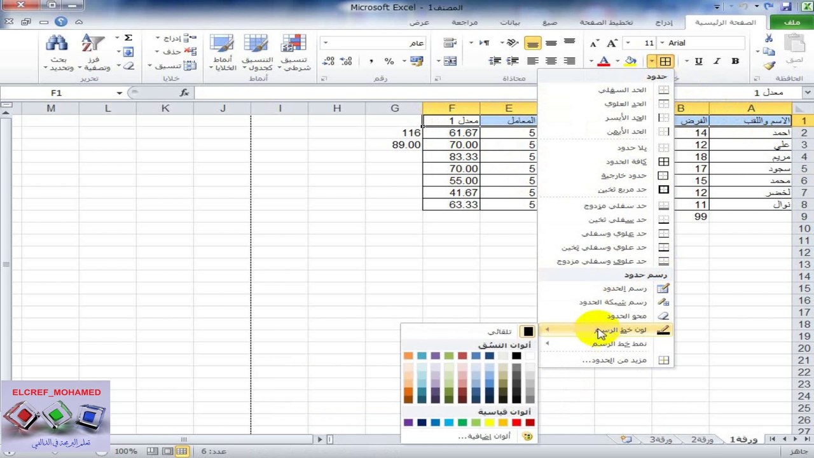814x458 pixels.
Task: Click the fill color paint bucket
Action: pos(631,61)
